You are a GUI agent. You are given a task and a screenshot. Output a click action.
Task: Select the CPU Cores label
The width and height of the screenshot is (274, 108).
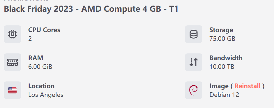pos(44,30)
